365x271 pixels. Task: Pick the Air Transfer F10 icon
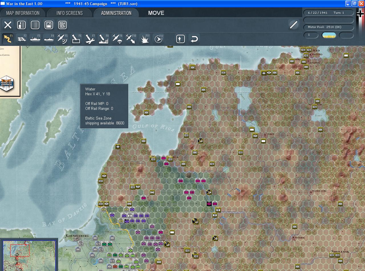tap(131, 39)
